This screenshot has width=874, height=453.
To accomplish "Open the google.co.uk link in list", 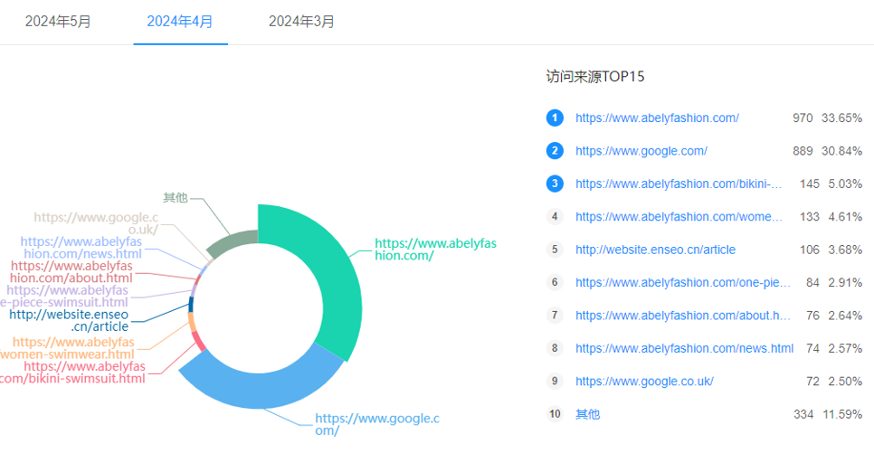I will [x=644, y=381].
